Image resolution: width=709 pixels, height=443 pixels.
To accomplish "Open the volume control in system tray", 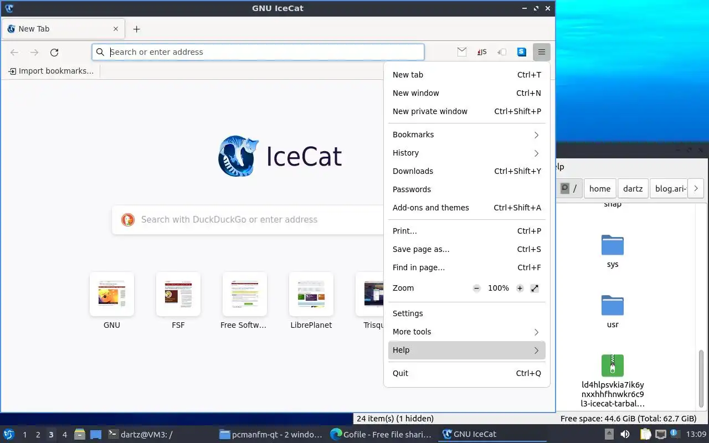I will (625, 434).
